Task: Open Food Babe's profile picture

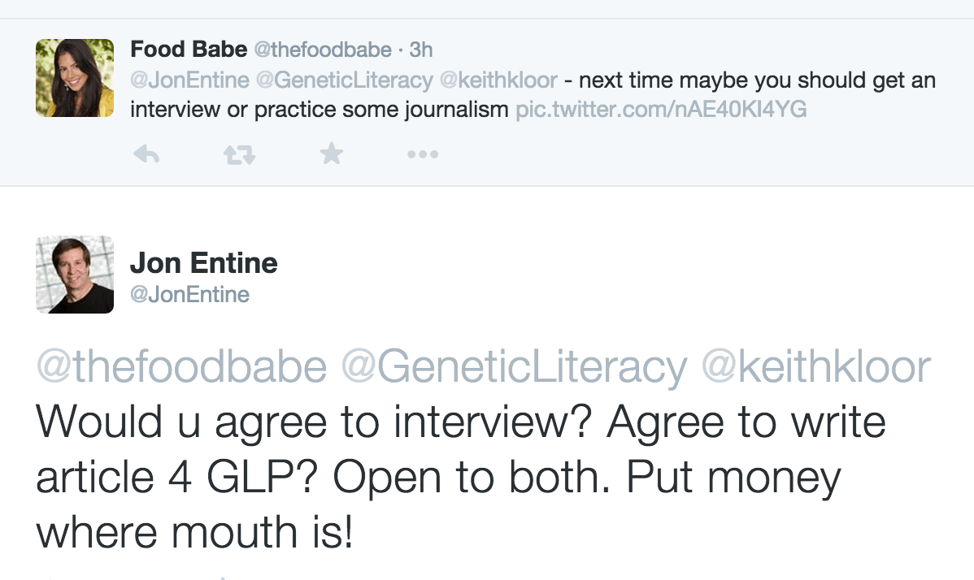Action: click(75, 78)
